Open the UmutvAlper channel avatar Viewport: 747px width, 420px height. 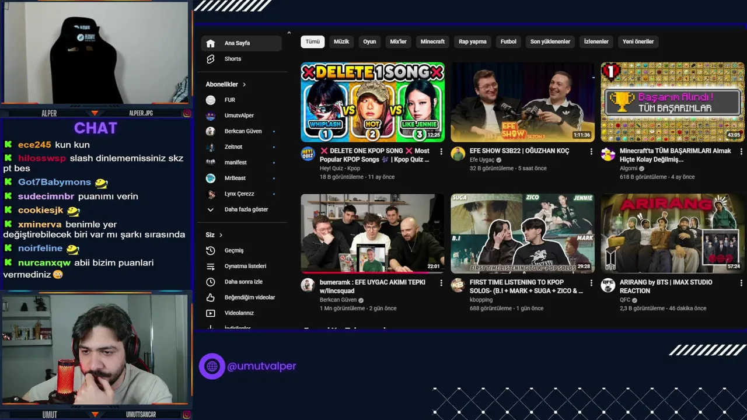211,116
